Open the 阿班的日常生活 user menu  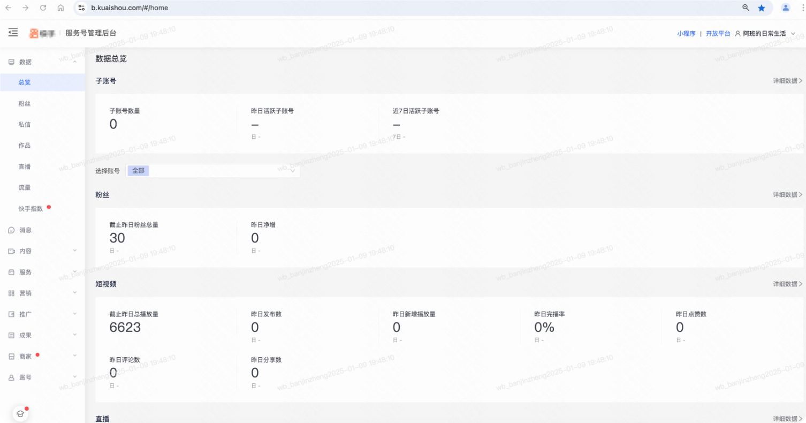click(x=765, y=33)
